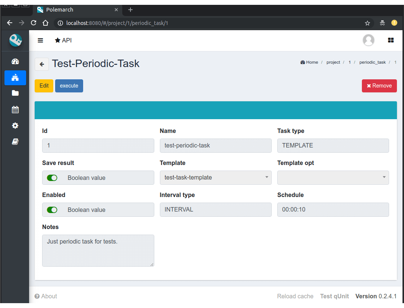Viewport: 404px width, 308px height.
Task: Open the calendar history icon in sidebar
Action: point(15,109)
